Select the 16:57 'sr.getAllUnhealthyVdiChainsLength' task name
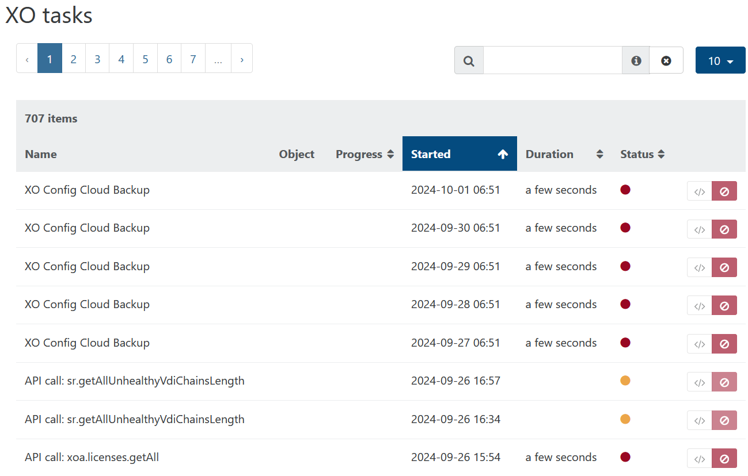 pyautogui.click(x=135, y=381)
